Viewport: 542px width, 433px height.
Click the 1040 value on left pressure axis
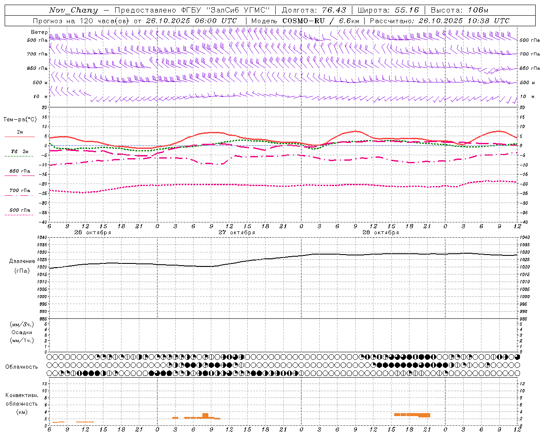click(41, 238)
